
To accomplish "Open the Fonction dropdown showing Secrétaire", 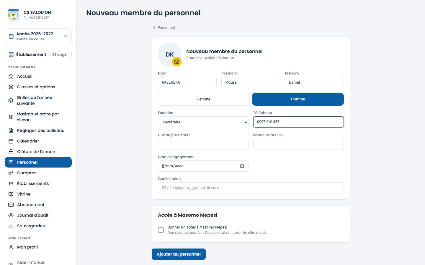I will [x=203, y=122].
